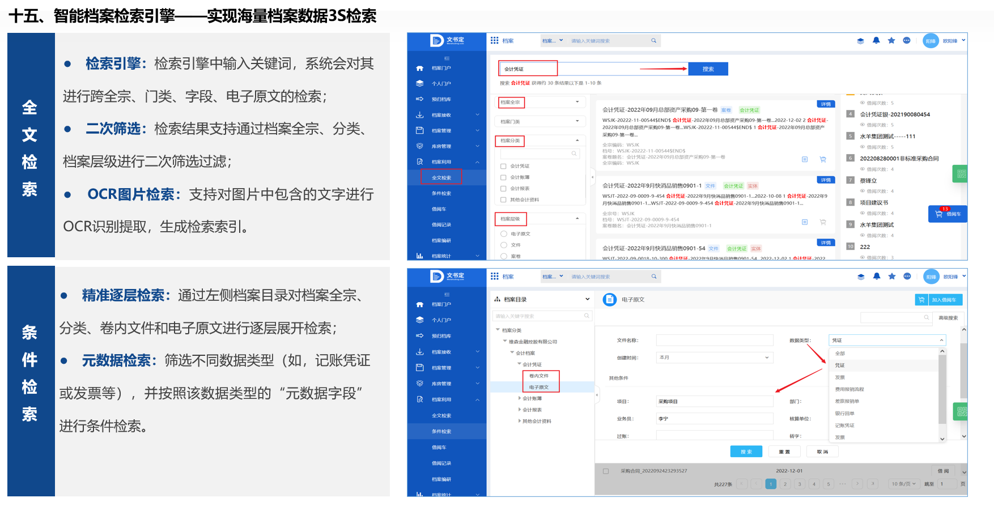Click 档案利用 icon in full-text search window
994x506 pixels.
click(419, 161)
